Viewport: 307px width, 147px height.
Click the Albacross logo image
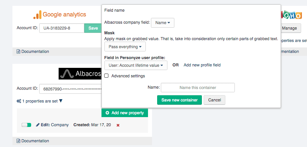[x=80, y=73]
